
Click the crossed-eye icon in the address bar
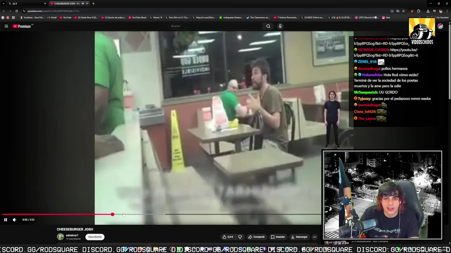(397, 11)
